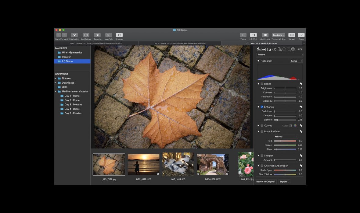Enable the Basics adjustments checkbox

[262, 84]
